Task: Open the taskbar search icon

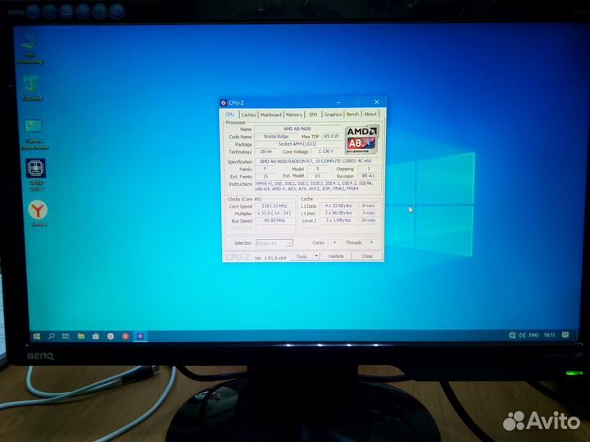Action: (x=51, y=336)
